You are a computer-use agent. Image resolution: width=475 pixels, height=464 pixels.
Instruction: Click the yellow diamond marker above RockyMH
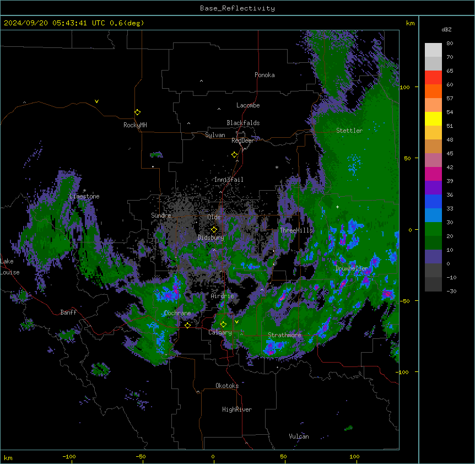click(138, 112)
